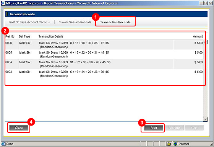Click Mark Six bet type in row 0003
Image resolution: width=214 pixels, height=147 pixels.
(x=25, y=72)
